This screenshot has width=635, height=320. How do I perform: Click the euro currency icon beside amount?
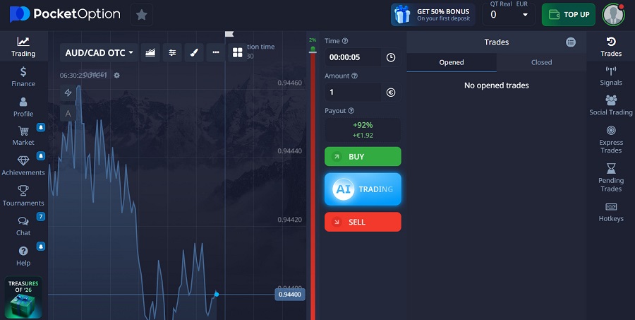tap(391, 92)
